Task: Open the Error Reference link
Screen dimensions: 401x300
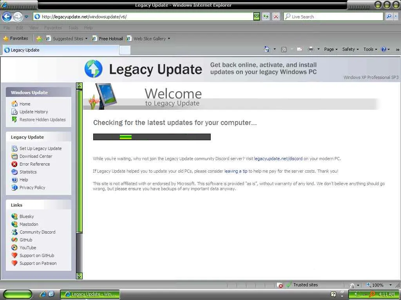Action: pos(34,164)
